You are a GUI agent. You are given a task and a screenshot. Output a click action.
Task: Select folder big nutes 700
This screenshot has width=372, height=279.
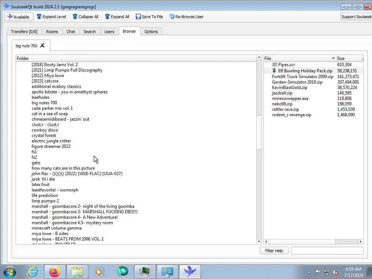(44, 103)
